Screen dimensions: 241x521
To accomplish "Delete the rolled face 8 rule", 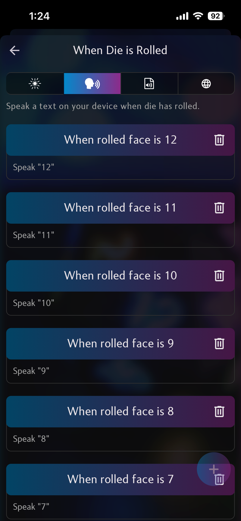I will click(219, 411).
